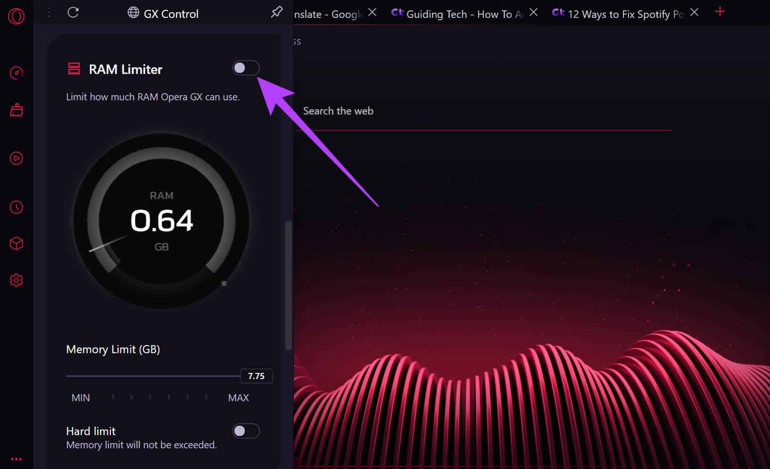Viewport: 770px width, 469px height.
Task: Click the RAM Limiter chip icon
Action: pyautogui.click(x=74, y=69)
